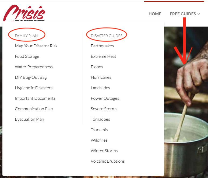Expand the Free Guides chevron arrow
208x178 pixels.
pyautogui.click(x=199, y=14)
